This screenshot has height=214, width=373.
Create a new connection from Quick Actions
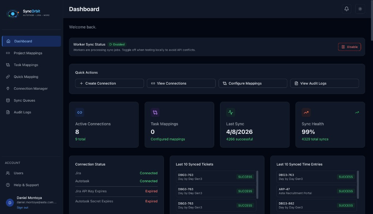coord(109,83)
